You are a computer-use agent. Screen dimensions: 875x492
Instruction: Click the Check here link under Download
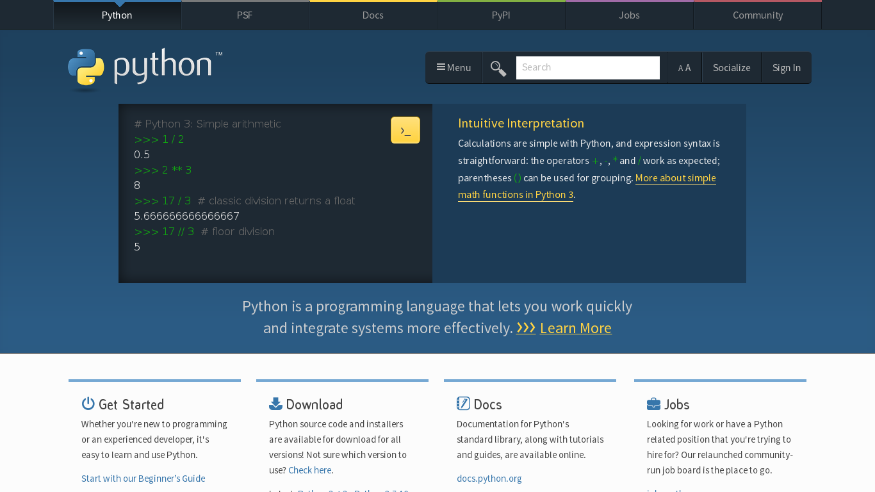[310, 470]
